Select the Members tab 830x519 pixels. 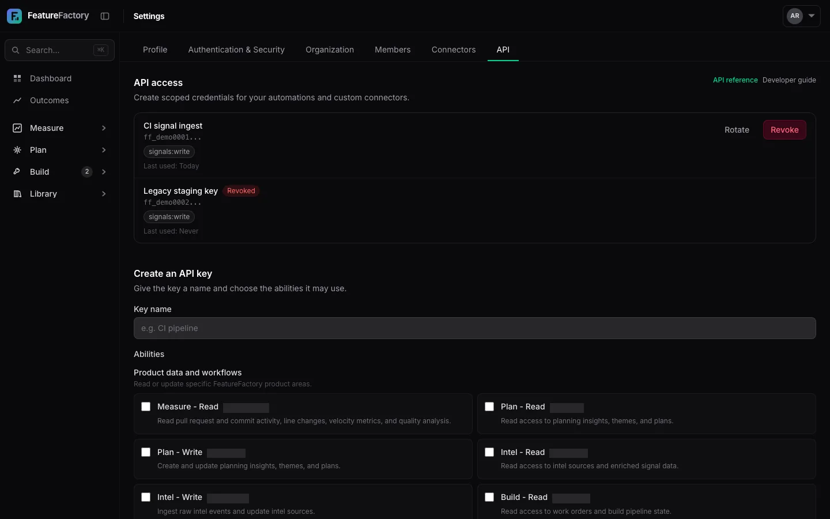pyautogui.click(x=393, y=50)
